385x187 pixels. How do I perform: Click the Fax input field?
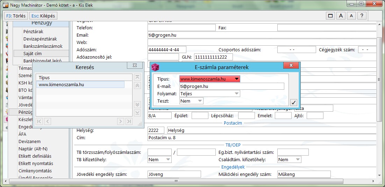tap(327, 28)
